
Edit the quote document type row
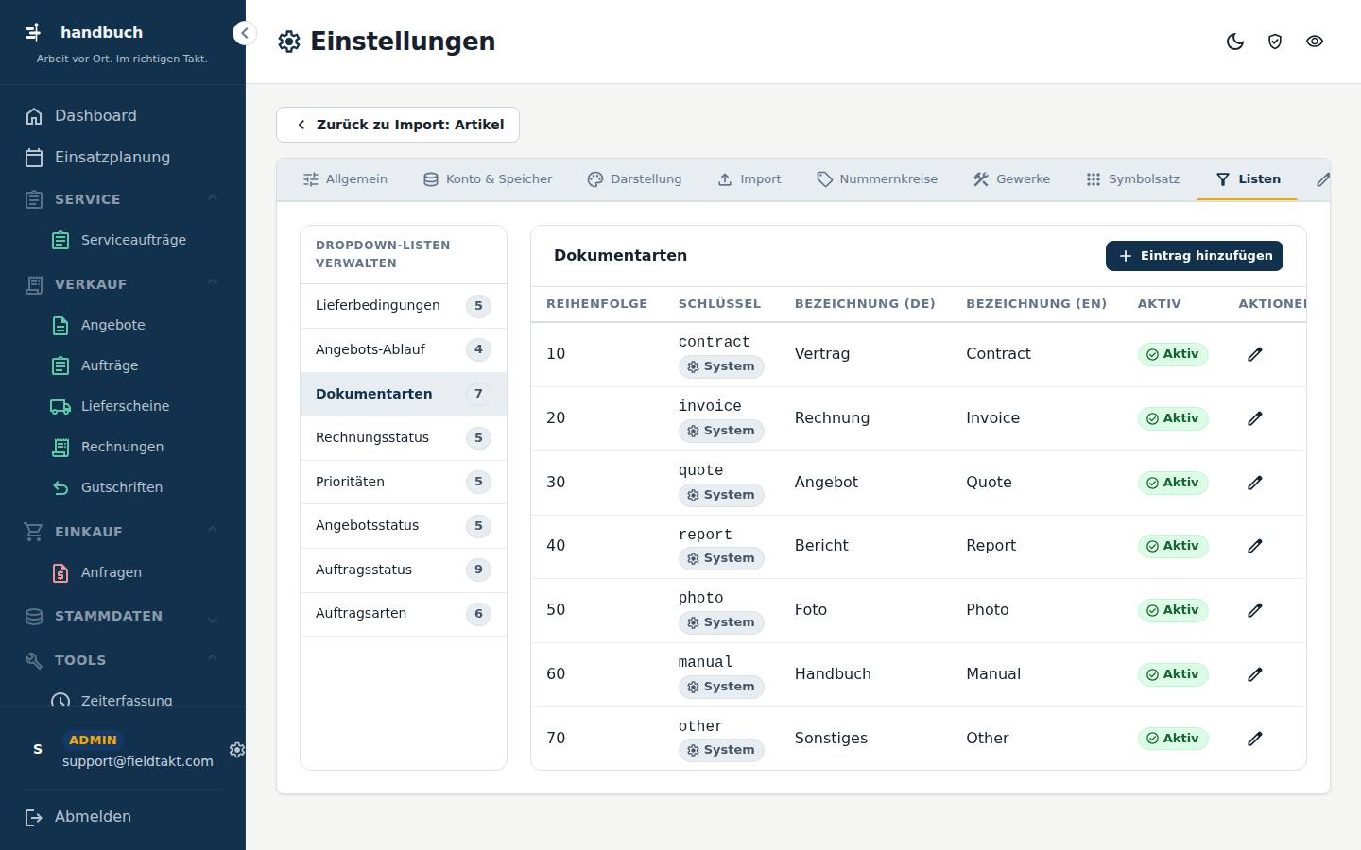coord(1255,483)
